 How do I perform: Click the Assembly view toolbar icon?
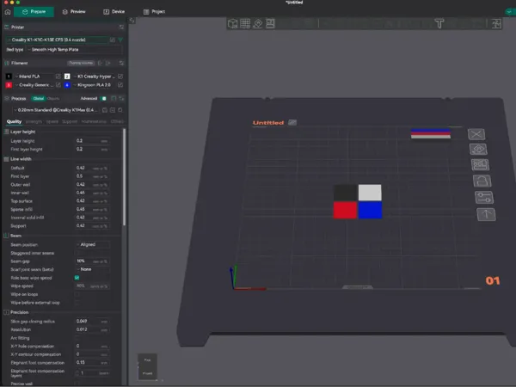[496, 23]
